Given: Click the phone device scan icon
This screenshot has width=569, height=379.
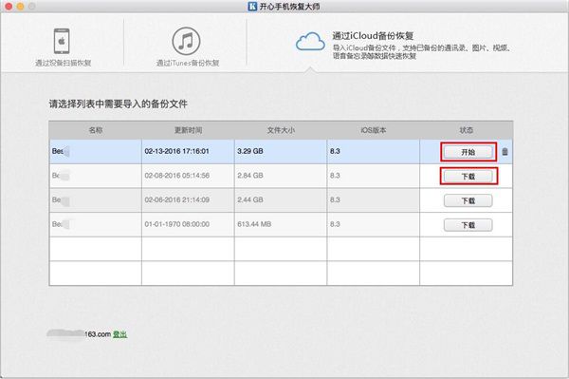Looking at the screenshot, I should pos(62,42).
